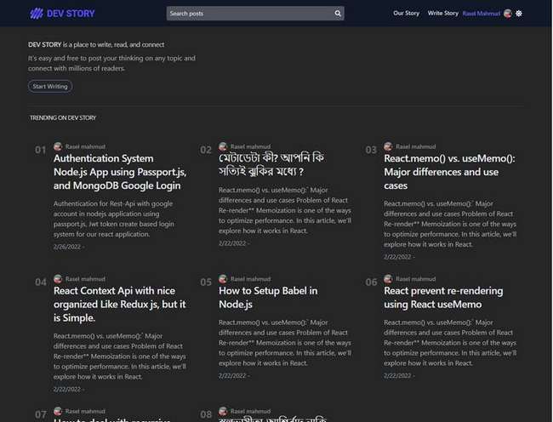Click the 2/22/2022 date on post 05
Viewport: 553px width, 422px height.
(x=232, y=376)
